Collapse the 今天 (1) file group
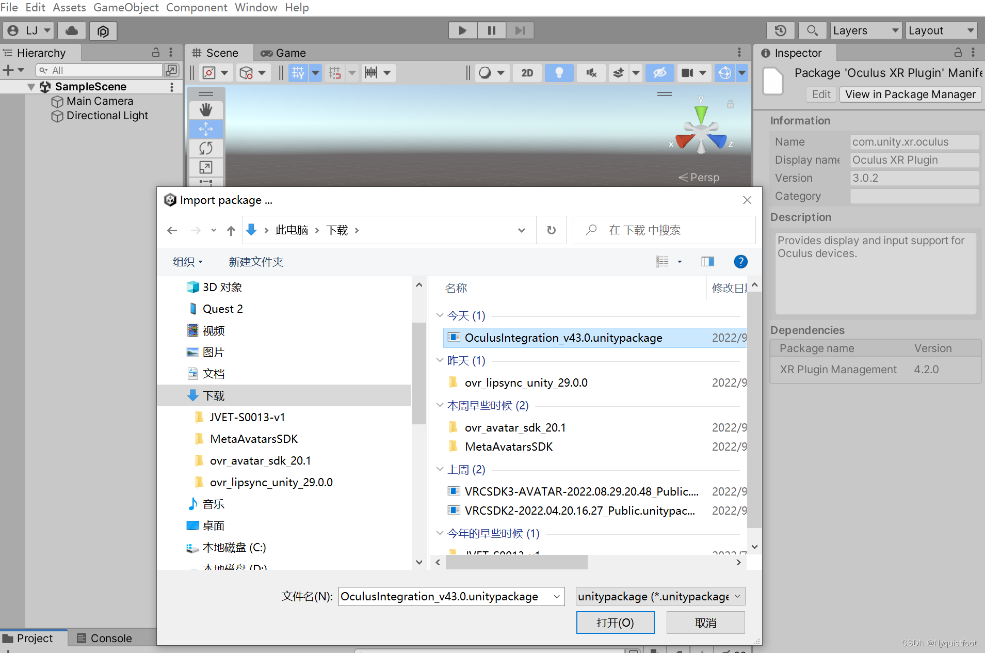 [x=440, y=315]
